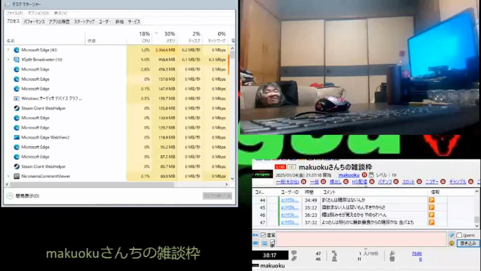Click the NG icon left of 運営
The image size is (481, 271).
[256, 235]
